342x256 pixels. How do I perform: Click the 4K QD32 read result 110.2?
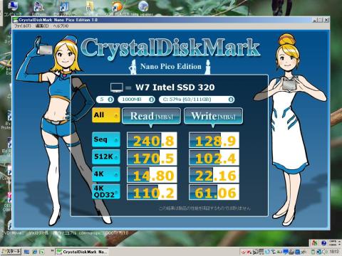(x=152, y=192)
